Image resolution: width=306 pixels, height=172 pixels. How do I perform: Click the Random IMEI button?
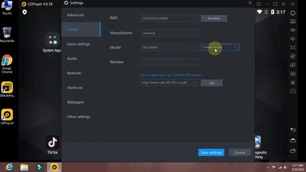tap(214, 18)
